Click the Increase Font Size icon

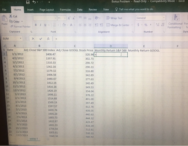pos(69,18)
